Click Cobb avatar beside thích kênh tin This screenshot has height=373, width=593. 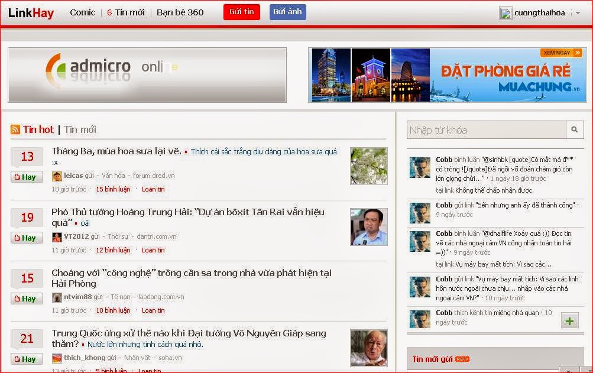(420, 319)
